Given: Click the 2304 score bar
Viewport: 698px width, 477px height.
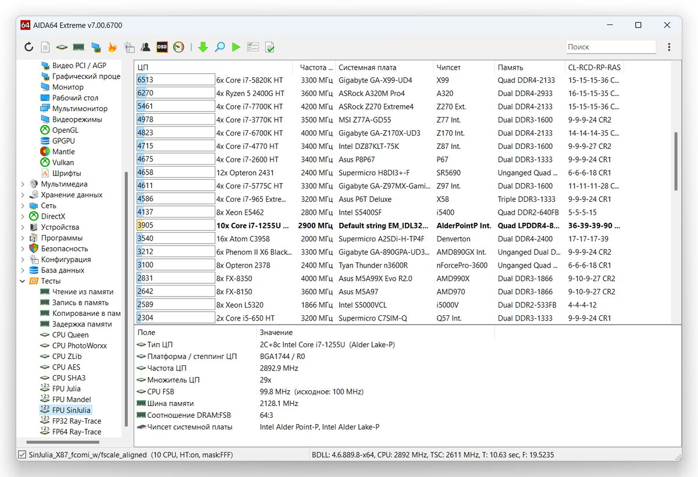Looking at the screenshot, I should pos(176,318).
